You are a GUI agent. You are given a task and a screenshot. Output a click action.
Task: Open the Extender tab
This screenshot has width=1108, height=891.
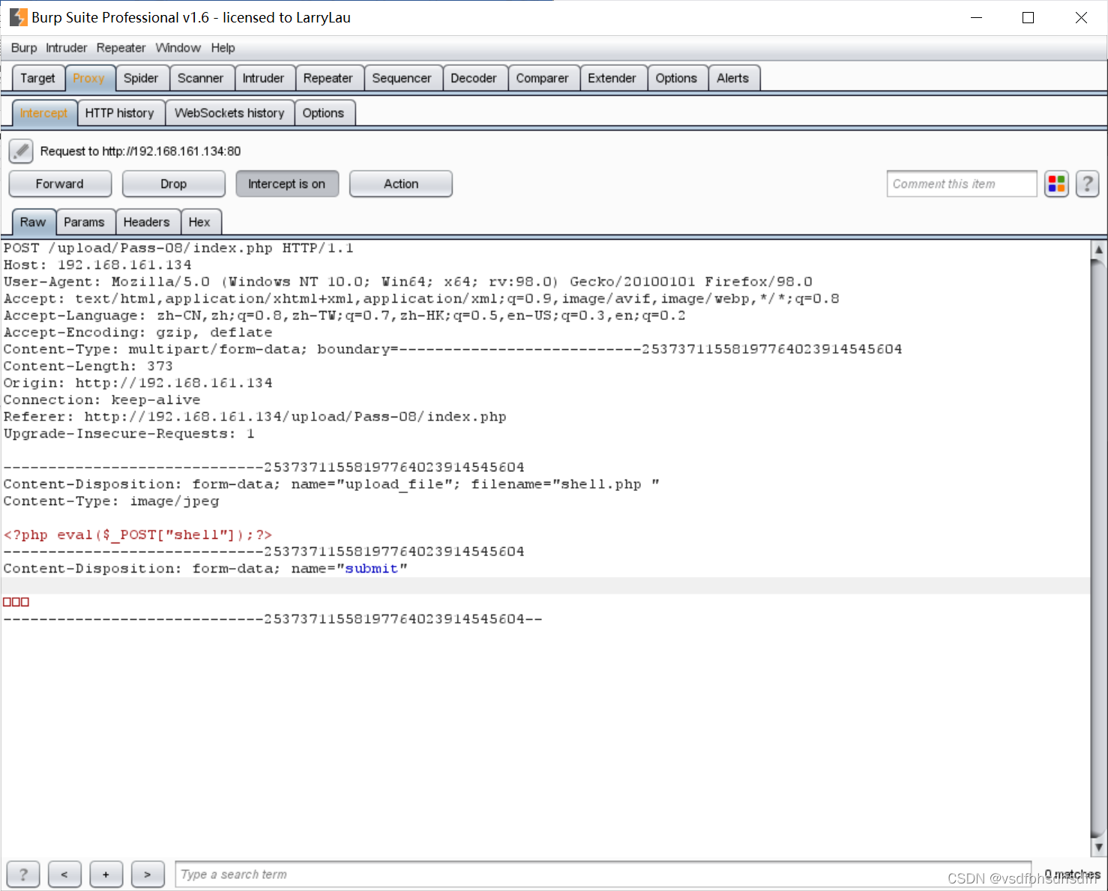[612, 78]
